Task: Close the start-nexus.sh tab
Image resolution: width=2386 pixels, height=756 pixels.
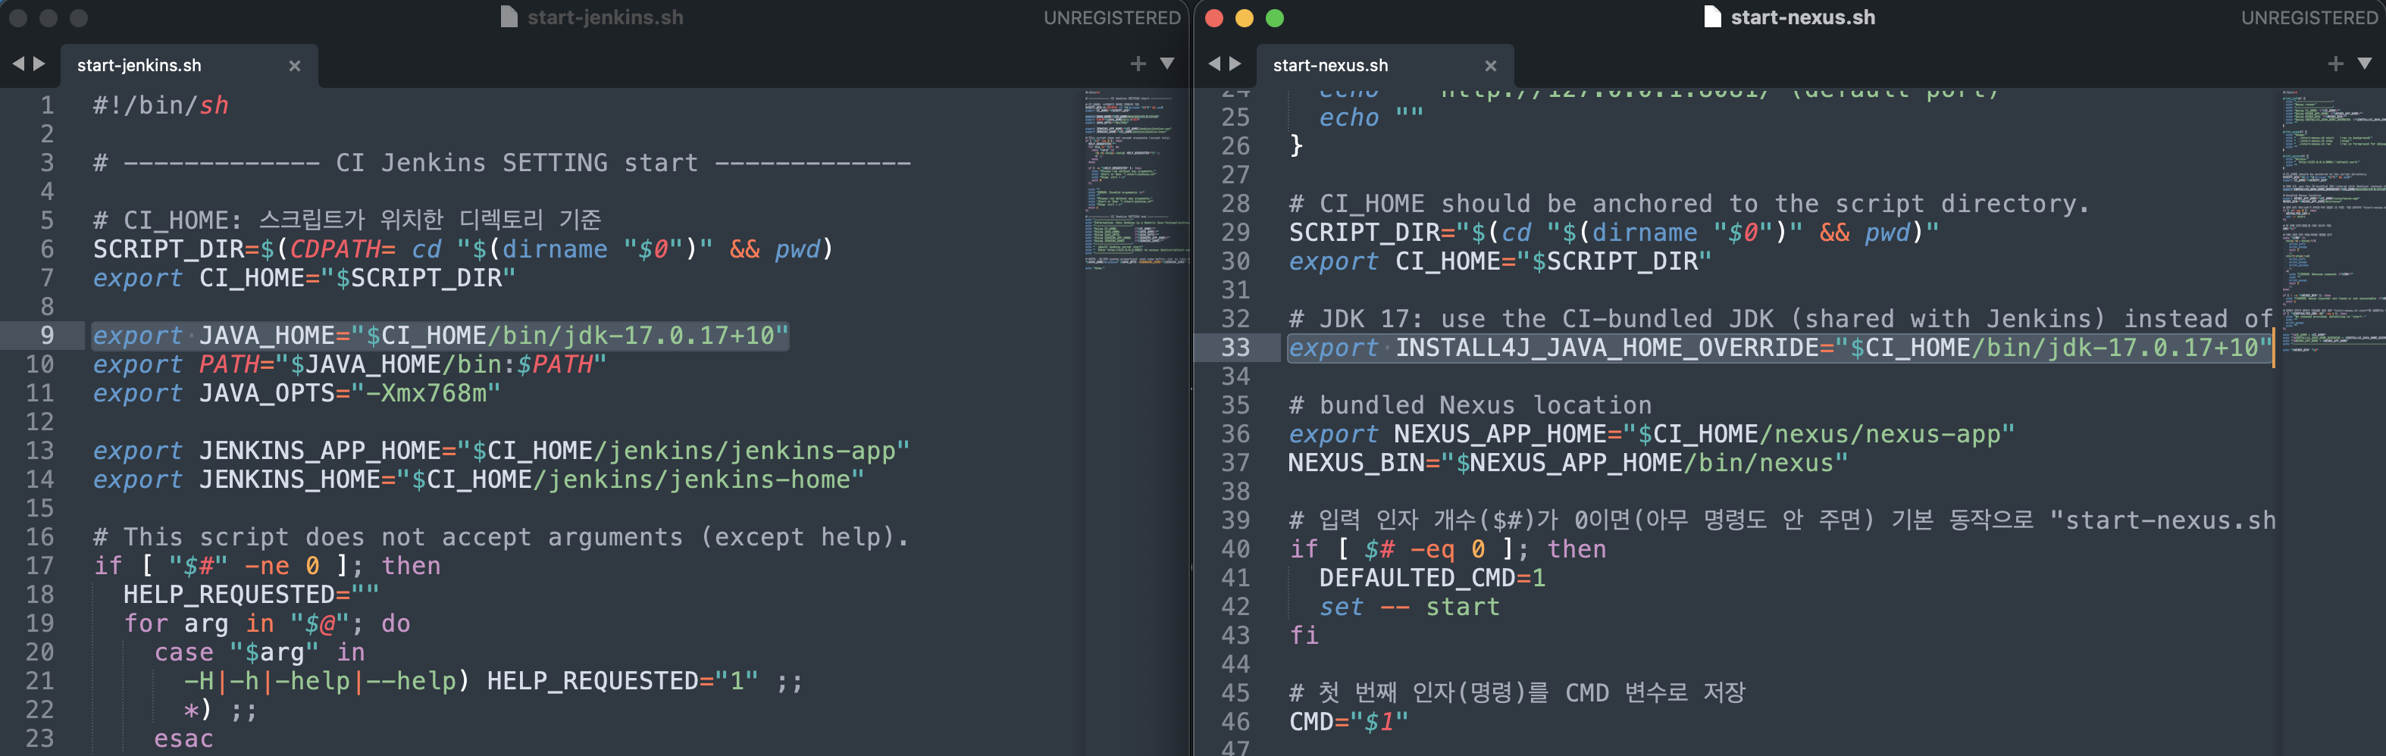Action: click(x=1492, y=66)
